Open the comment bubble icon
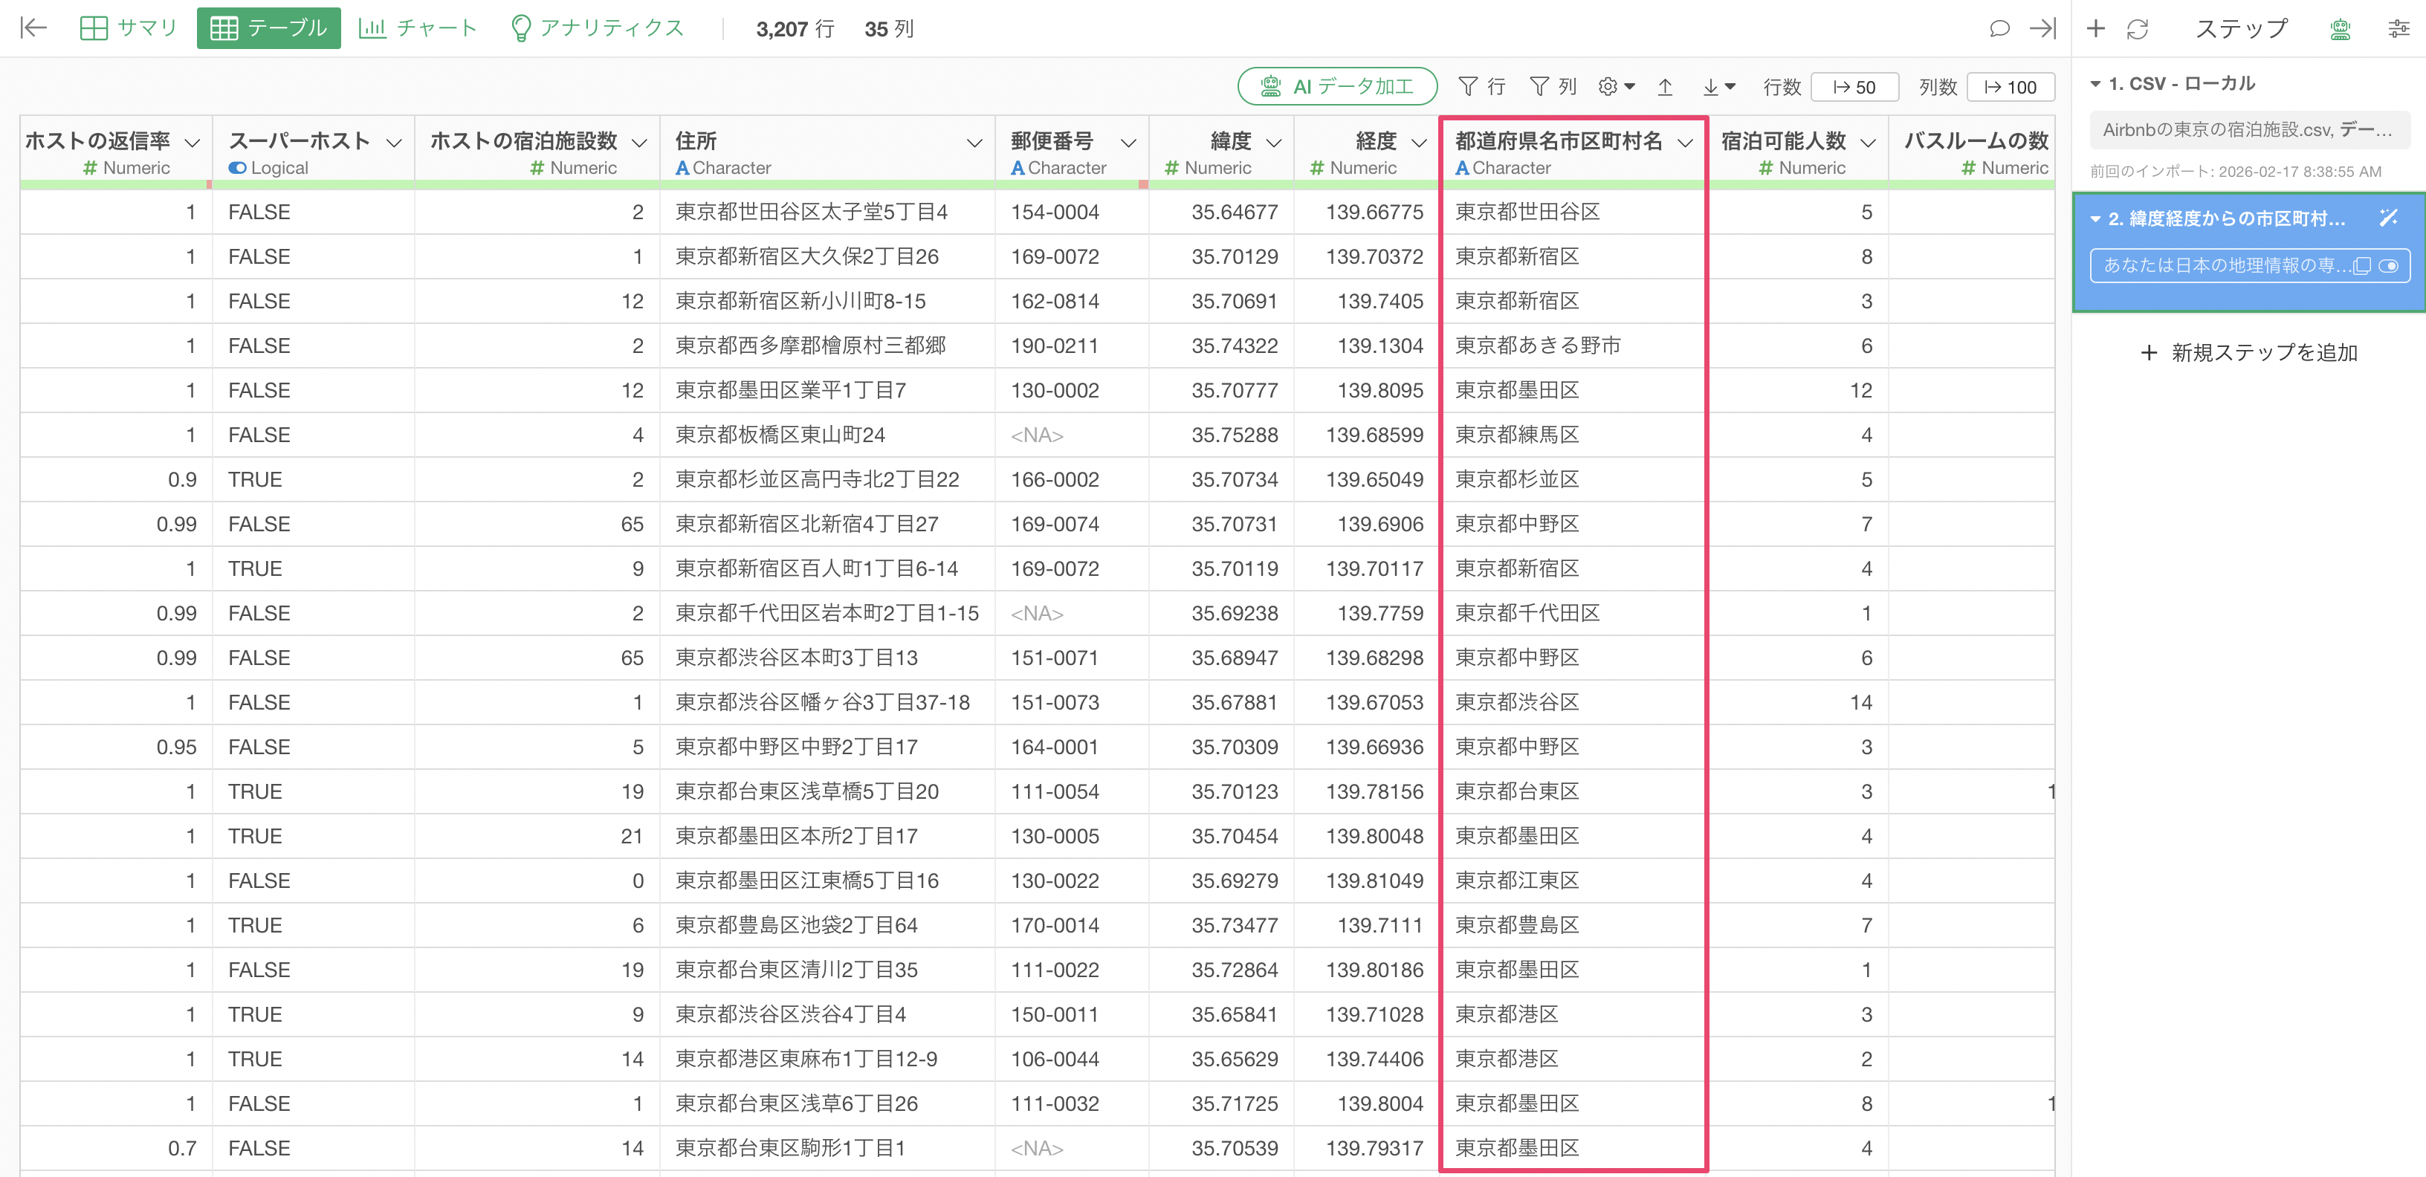This screenshot has height=1177, width=2426. pyautogui.click(x=1999, y=29)
